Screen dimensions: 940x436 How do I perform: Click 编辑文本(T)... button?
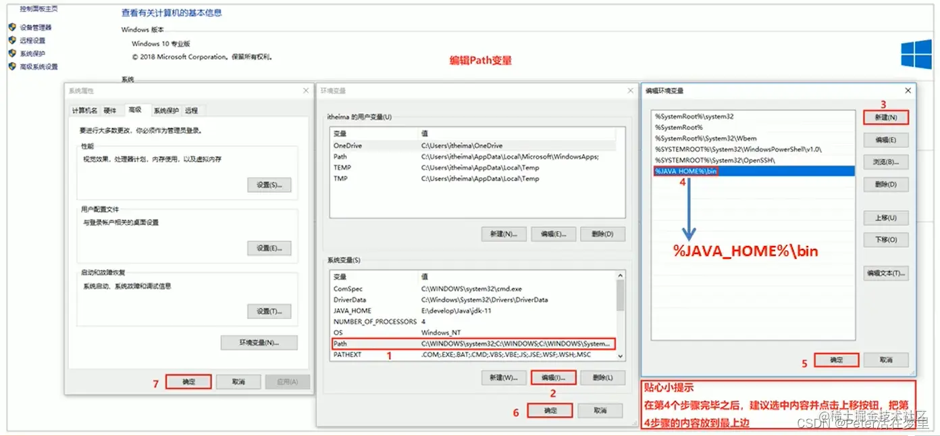point(886,274)
